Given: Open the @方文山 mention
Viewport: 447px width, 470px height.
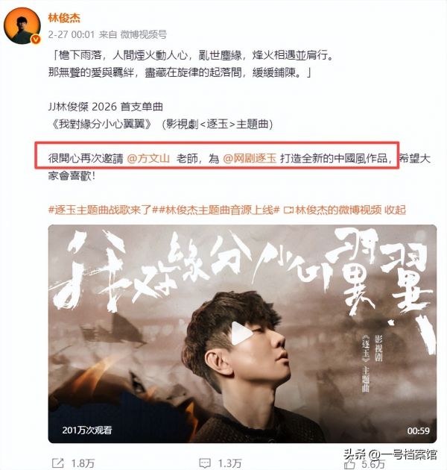Looking at the screenshot, I should pyautogui.click(x=148, y=158).
